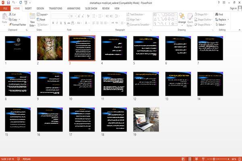
Task: Click Cut in the Clipboard group
Action: point(12,15)
